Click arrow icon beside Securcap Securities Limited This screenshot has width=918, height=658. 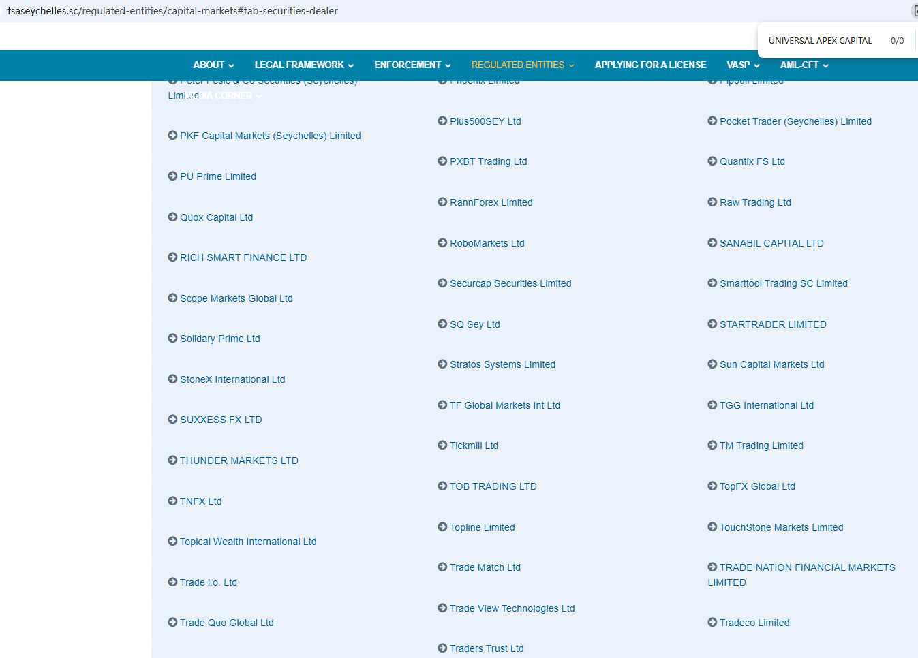[442, 283]
